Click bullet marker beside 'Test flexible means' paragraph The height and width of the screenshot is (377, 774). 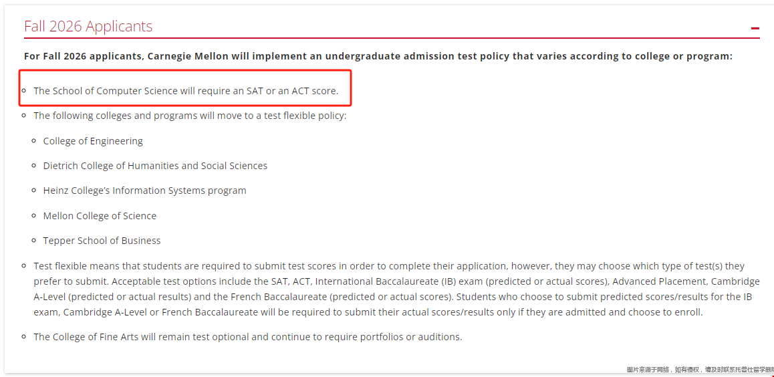pos(25,266)
